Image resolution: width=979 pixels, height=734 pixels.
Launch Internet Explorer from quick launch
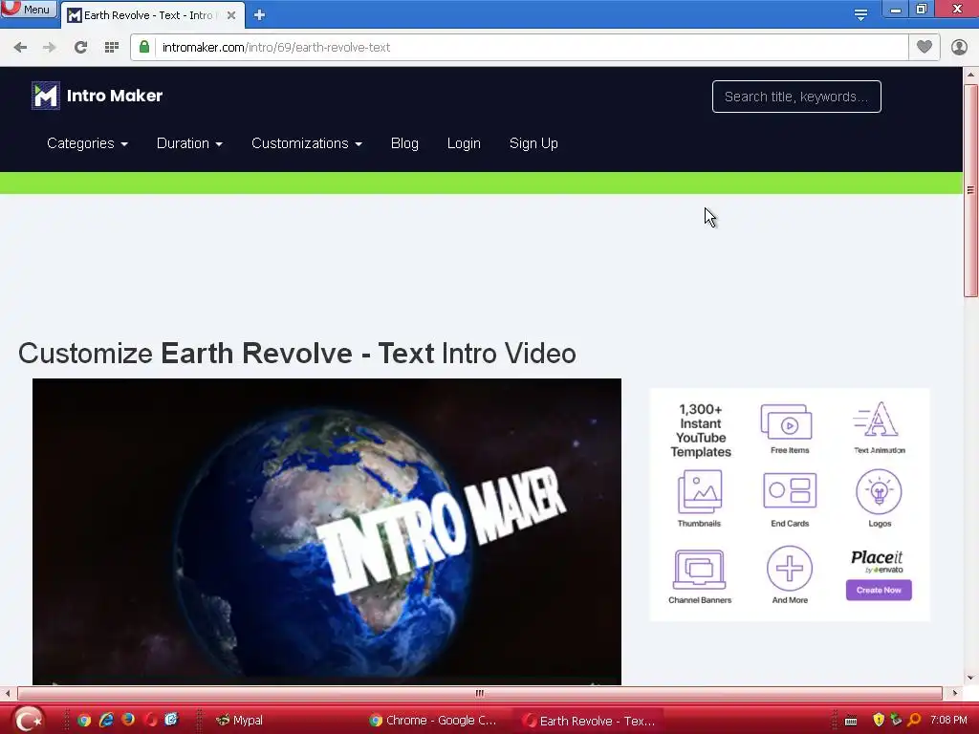pos(106,720)
